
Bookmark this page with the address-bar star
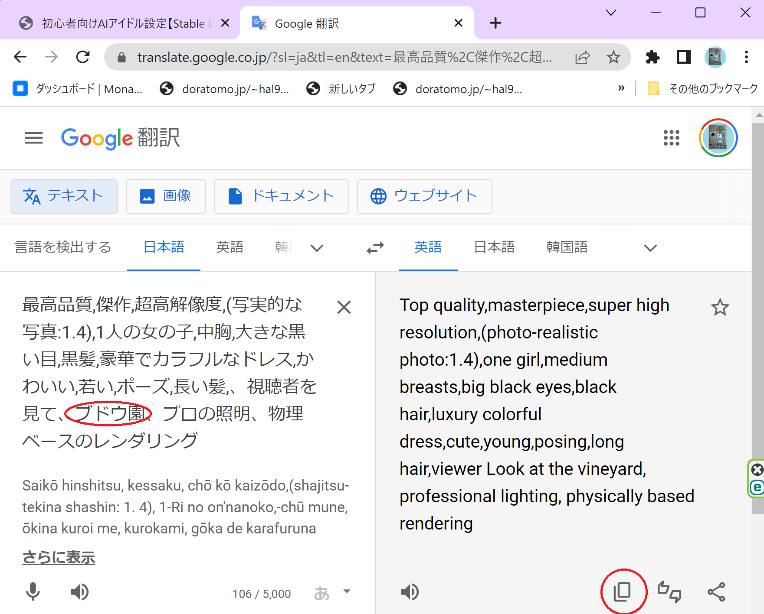tap(613, 57)
